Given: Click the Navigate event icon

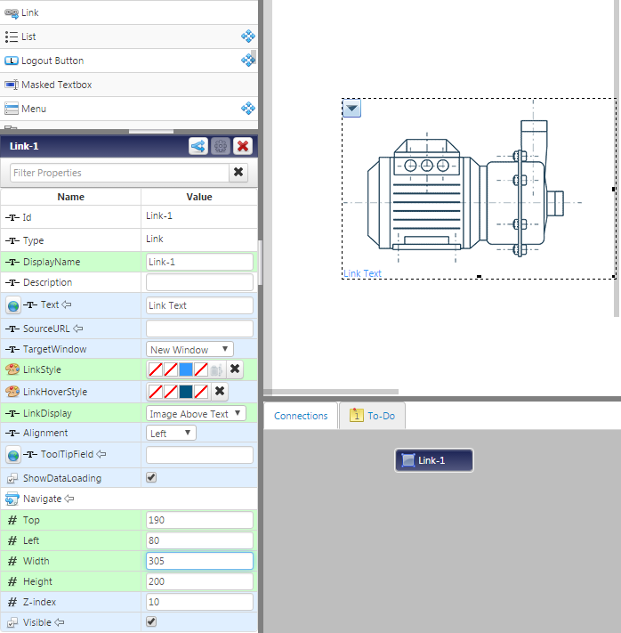Looking at the screenshot, I should (x=12, y=499).
